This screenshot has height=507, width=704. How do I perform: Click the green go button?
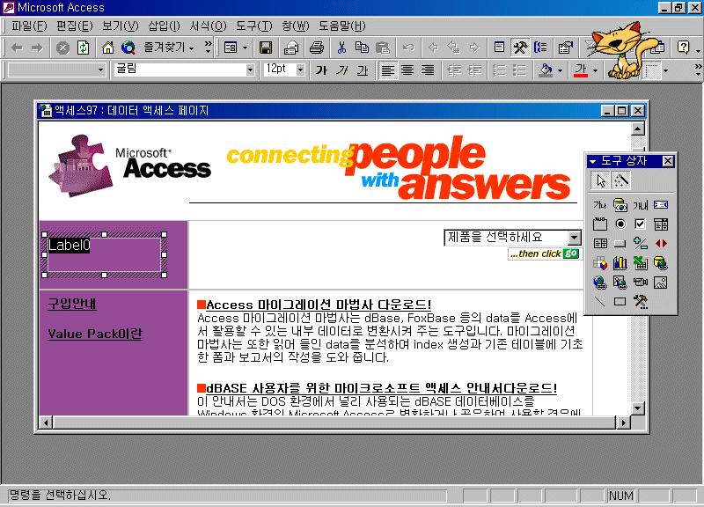[570, 253]
